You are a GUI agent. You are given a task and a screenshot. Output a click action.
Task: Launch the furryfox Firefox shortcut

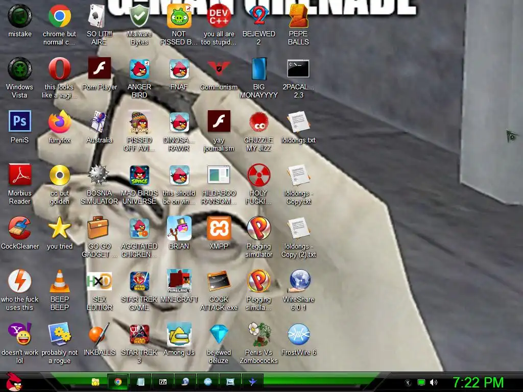tap(59, 122)
